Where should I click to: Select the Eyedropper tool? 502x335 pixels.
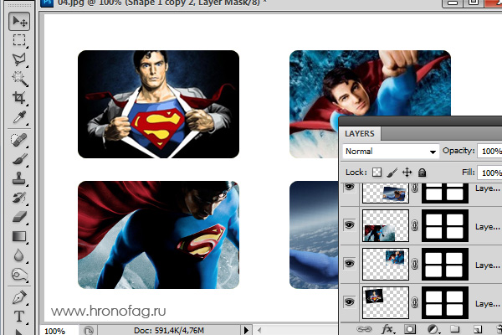click(x=19, y=117)
